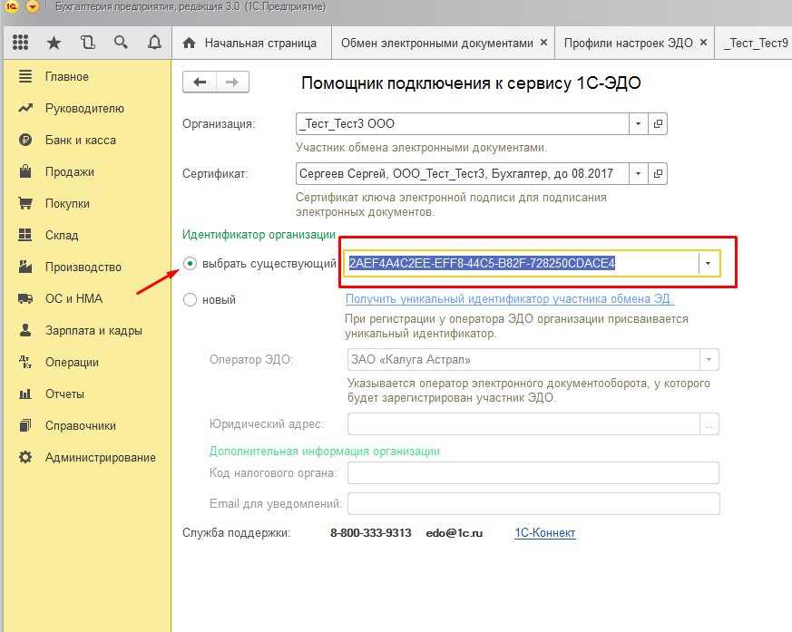
Task: Click the Склад grid icon
Action: point(25,235)
